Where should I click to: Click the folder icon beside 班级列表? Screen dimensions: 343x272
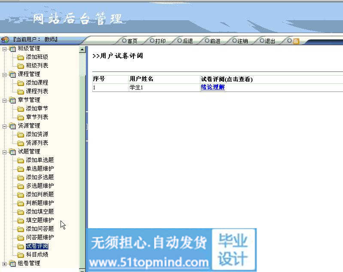coord(21,66)
